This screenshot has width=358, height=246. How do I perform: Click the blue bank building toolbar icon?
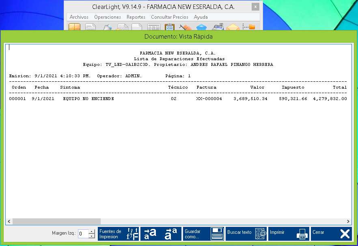click(201, 27)
